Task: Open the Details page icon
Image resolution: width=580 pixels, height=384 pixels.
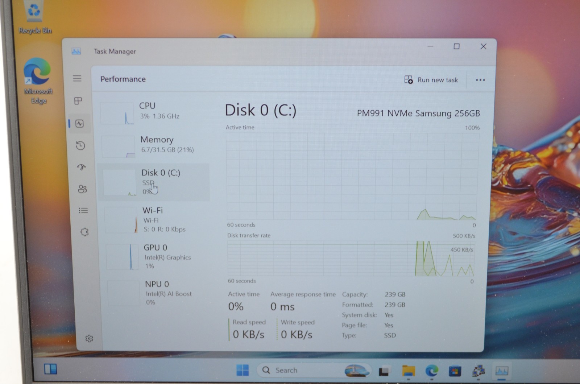Action: tap(83, 210)
